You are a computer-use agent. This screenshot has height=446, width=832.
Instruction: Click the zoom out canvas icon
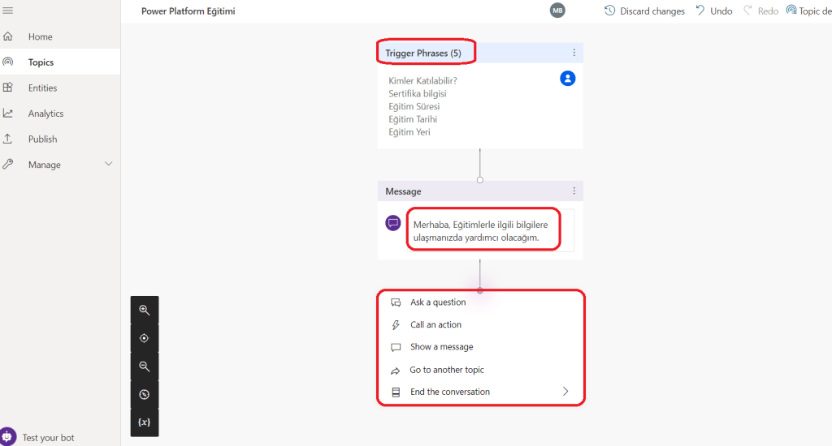pyautogui.click(x=145, y=367)
